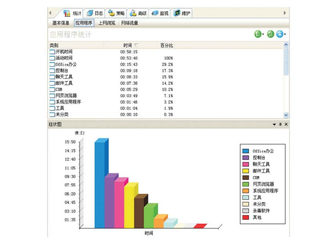This screenshot has height=243, width=326.
Task: Open the 网络流量 sub-tab
Action: [x=129, y=23]
